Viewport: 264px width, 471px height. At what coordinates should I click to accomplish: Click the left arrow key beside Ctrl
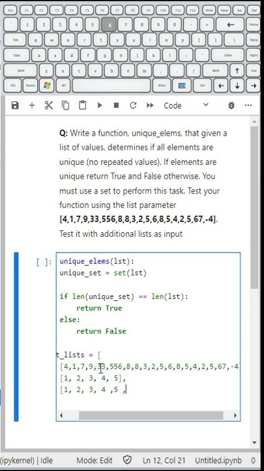pos(221,86)
